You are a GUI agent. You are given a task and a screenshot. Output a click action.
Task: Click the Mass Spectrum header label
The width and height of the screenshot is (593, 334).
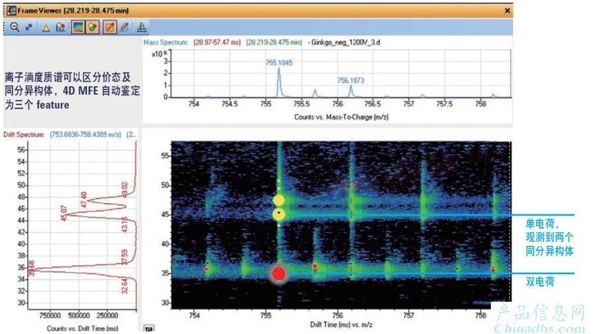tap(165, 42)
